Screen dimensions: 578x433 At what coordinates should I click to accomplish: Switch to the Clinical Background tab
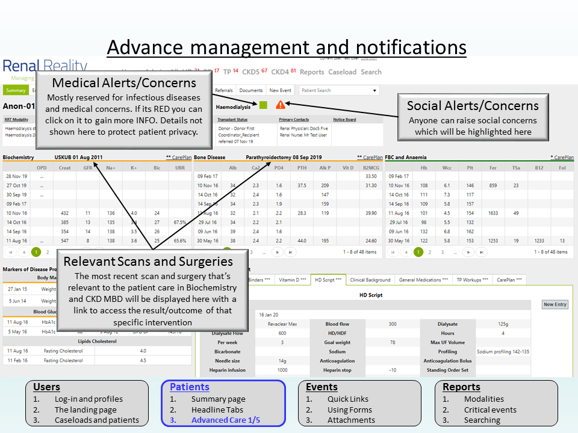(370, 280)
